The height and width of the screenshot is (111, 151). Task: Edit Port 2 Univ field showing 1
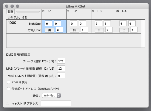point(84,30)
